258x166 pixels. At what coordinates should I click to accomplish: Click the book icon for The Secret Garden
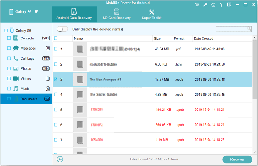click(x=80, y=94)
